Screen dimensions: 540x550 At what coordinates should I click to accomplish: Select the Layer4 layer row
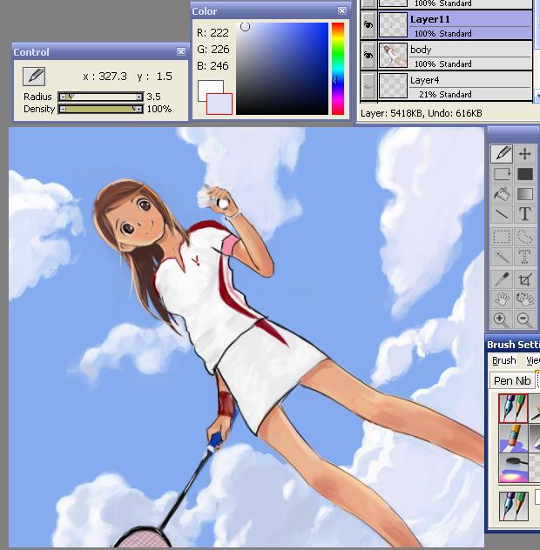446,86
